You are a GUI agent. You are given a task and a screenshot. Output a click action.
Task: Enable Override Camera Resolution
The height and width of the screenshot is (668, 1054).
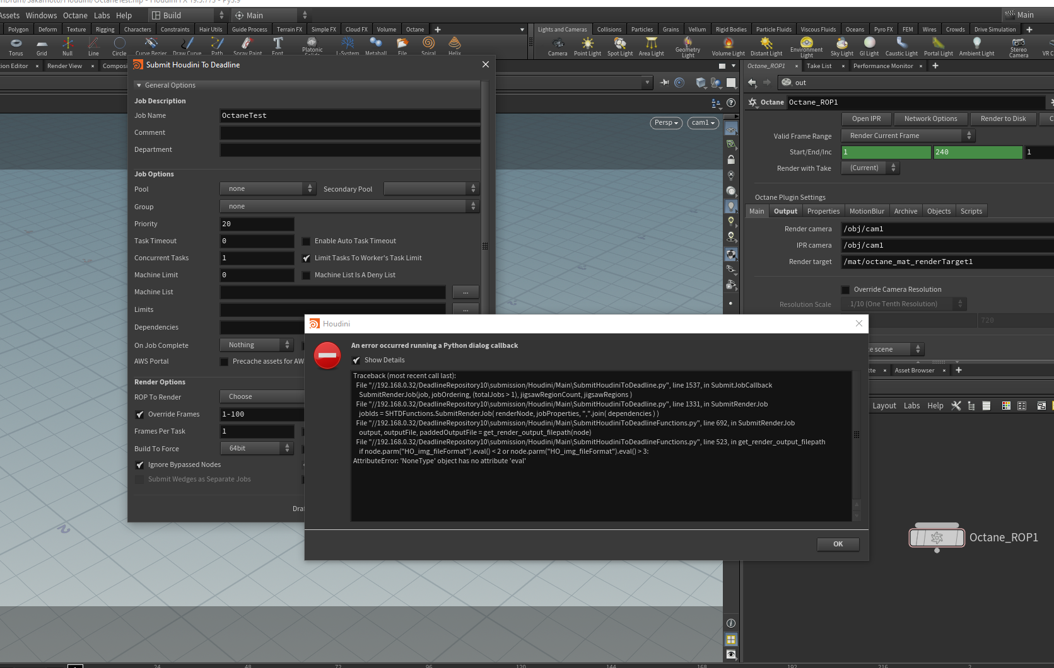point(845,289)
